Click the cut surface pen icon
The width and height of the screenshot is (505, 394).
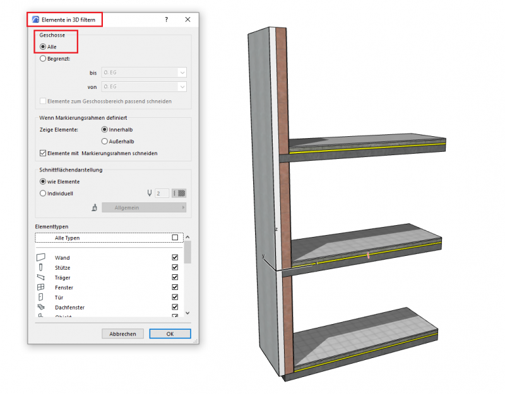150,194
